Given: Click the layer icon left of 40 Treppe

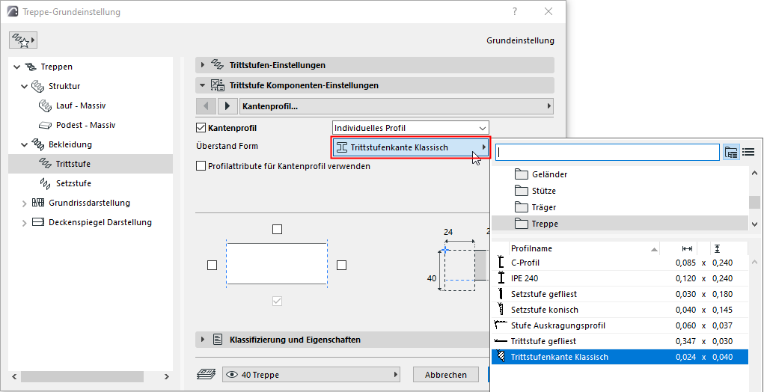Looking at the screenshot, I should 207,375.
